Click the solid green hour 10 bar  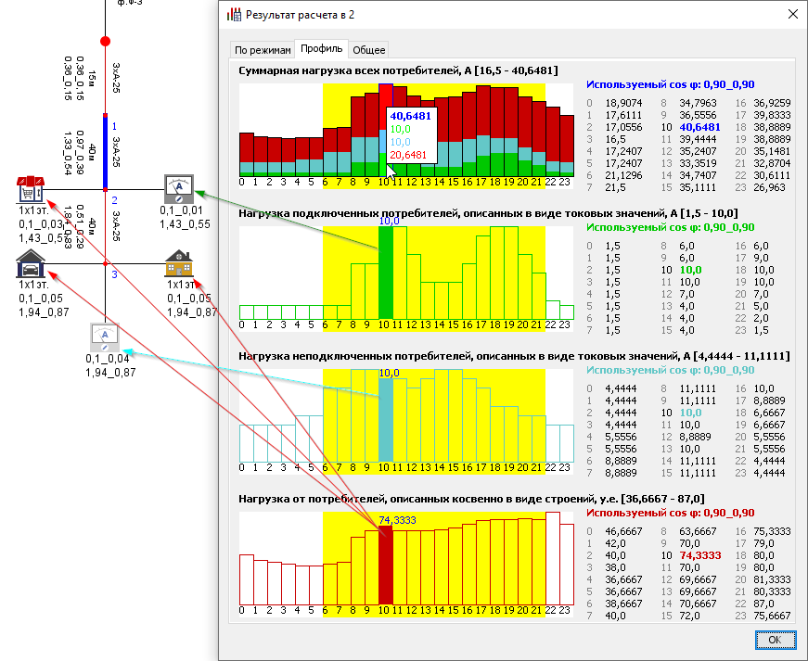pyautogui.click(x=386, y=273)
